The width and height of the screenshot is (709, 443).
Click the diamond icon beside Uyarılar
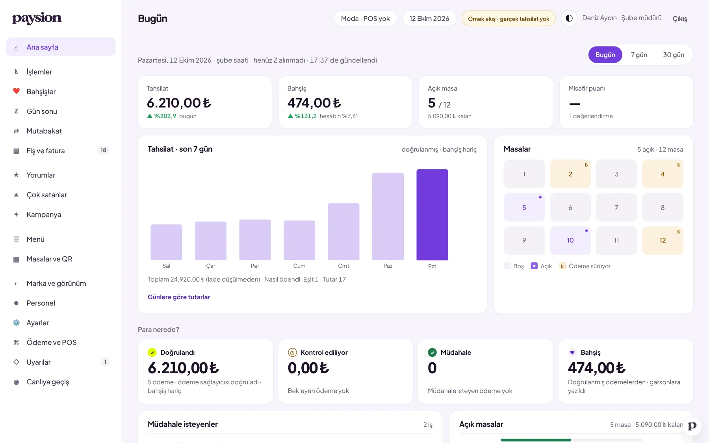click(16, 362)
